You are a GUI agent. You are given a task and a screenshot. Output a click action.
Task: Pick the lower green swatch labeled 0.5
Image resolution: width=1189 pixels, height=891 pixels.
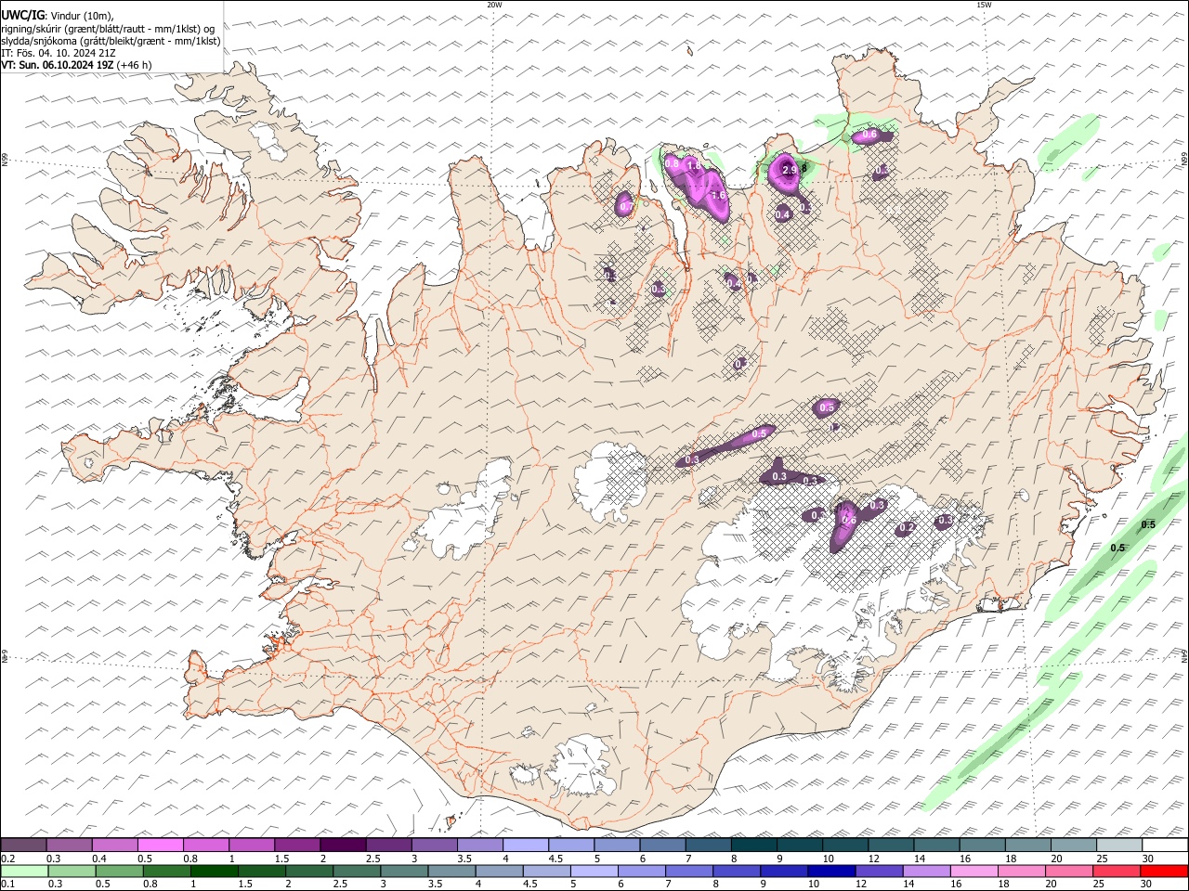pos(119,871)
